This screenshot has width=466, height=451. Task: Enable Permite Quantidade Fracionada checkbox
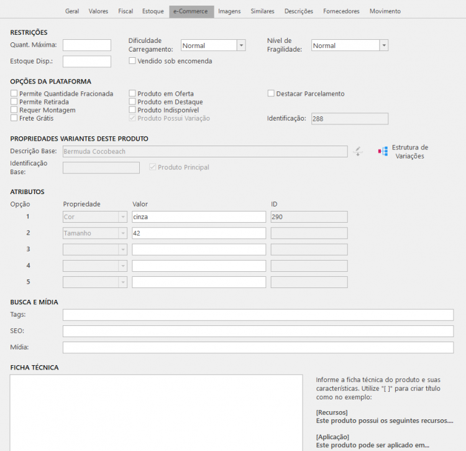pos(14,93)
